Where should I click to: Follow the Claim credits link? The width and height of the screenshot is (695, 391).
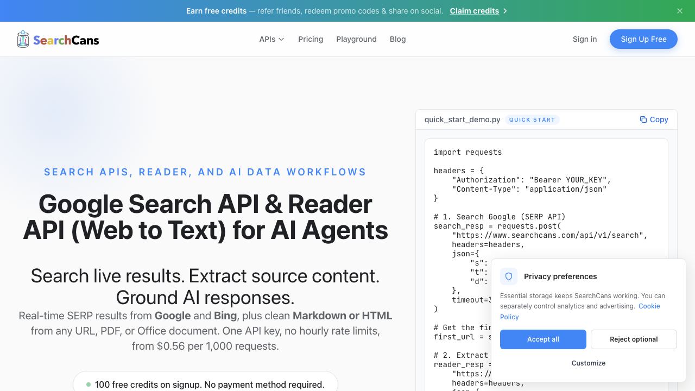pyautogui.click(x=479, y=11)
